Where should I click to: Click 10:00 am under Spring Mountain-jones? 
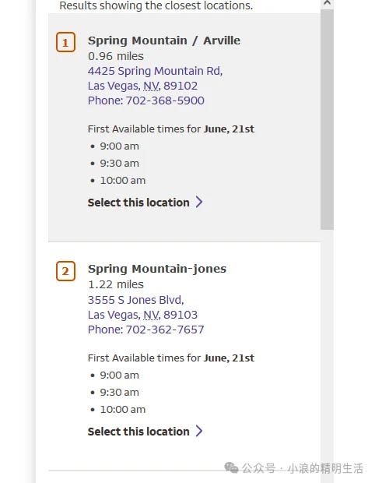123,409
